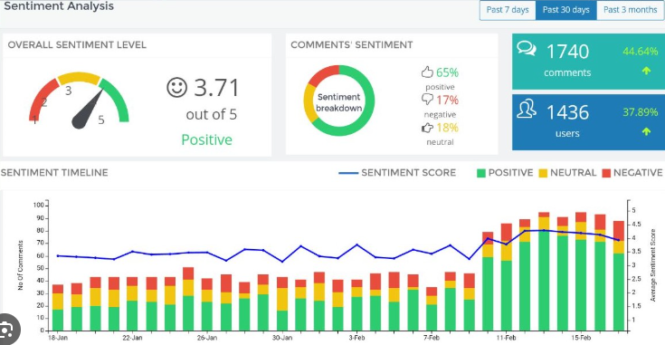Click the COMMENTS' SENTIMENT heading
The height and width of the screenshot is (345, 665).
[352, 45]
